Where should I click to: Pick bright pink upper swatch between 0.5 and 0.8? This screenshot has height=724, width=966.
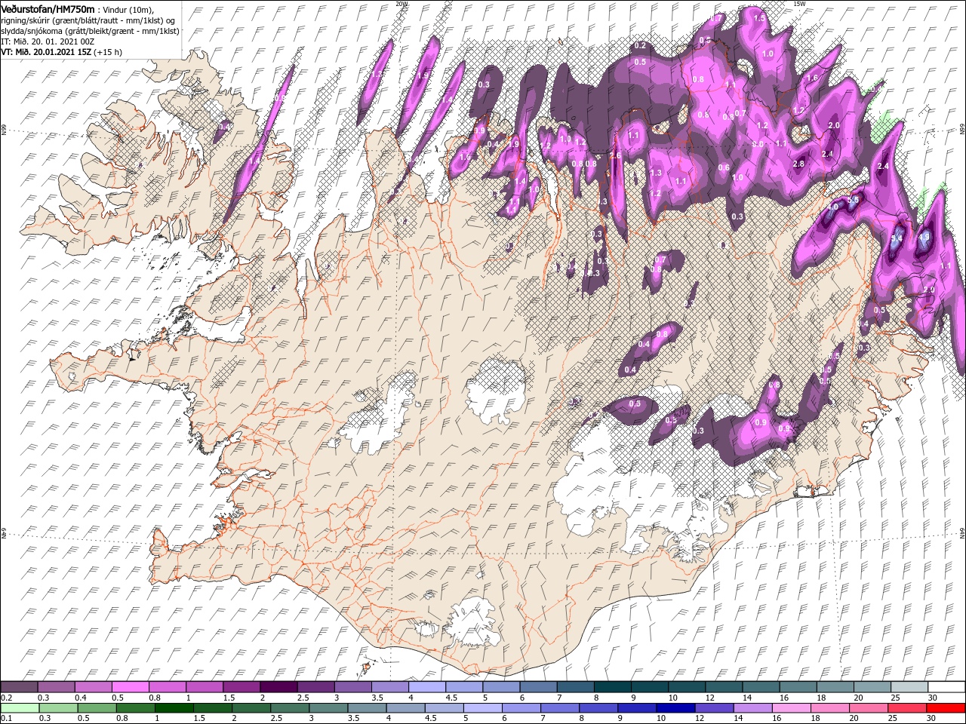click(130, 686)
